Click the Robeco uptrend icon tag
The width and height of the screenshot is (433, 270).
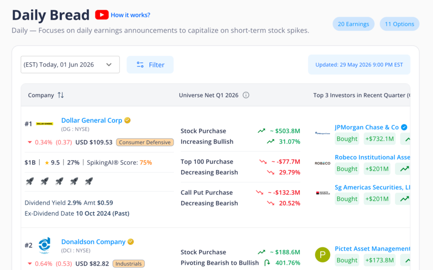tap(403, 169)
